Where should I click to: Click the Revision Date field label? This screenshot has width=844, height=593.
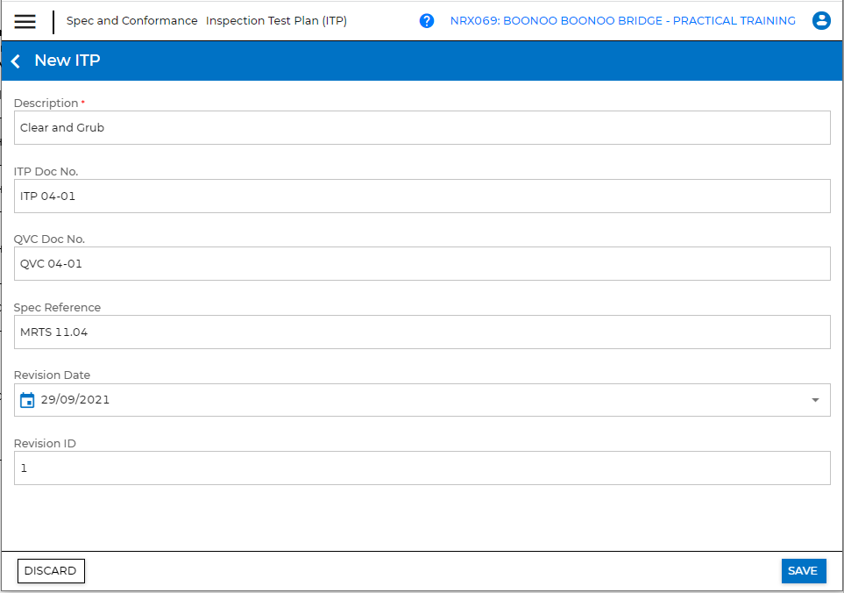52,375
